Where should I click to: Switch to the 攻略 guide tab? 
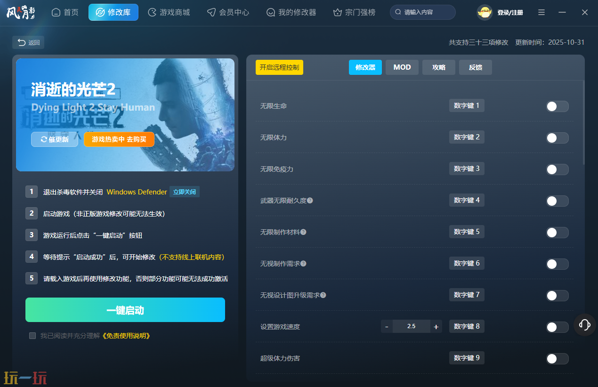(x=439, y=67)
